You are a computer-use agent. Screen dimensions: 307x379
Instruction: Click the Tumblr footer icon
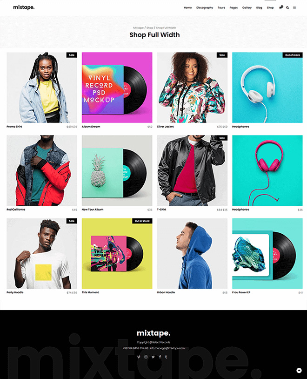[x=166, y=357]
